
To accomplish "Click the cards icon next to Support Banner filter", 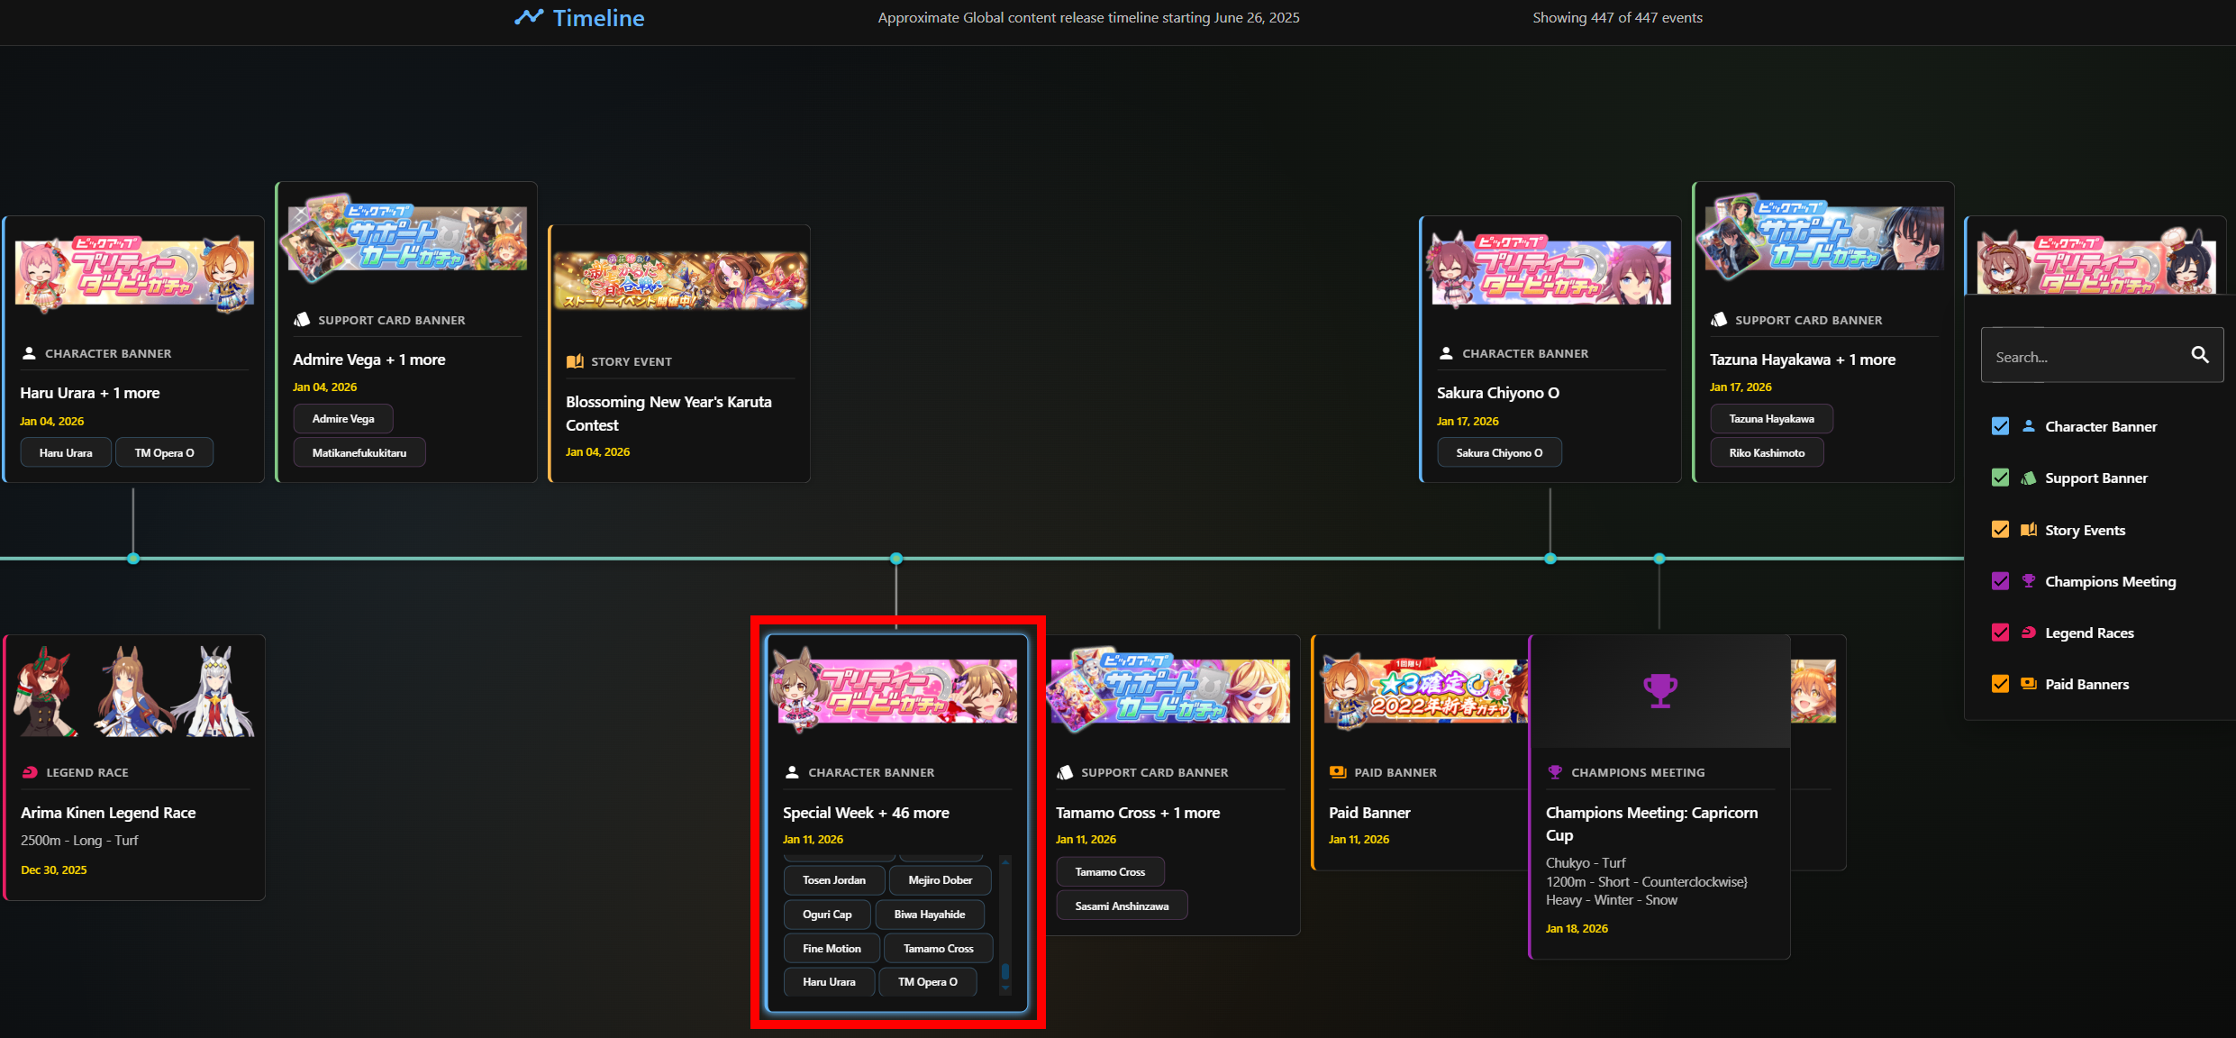I will click(x=2028, y=478).
